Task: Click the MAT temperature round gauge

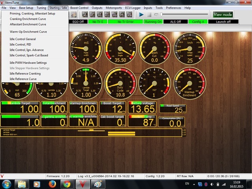Action: click(x=154, y=83)
